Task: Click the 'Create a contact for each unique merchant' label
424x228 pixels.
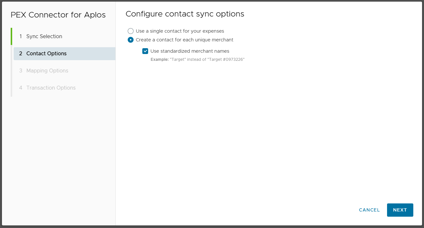Action: pyautogui.click(x=184, y=40)
